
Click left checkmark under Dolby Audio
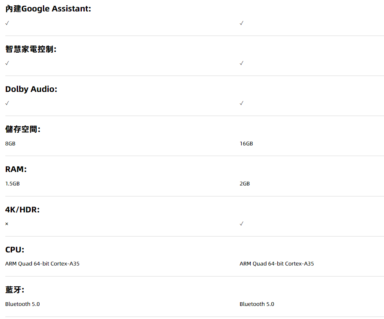7,103
